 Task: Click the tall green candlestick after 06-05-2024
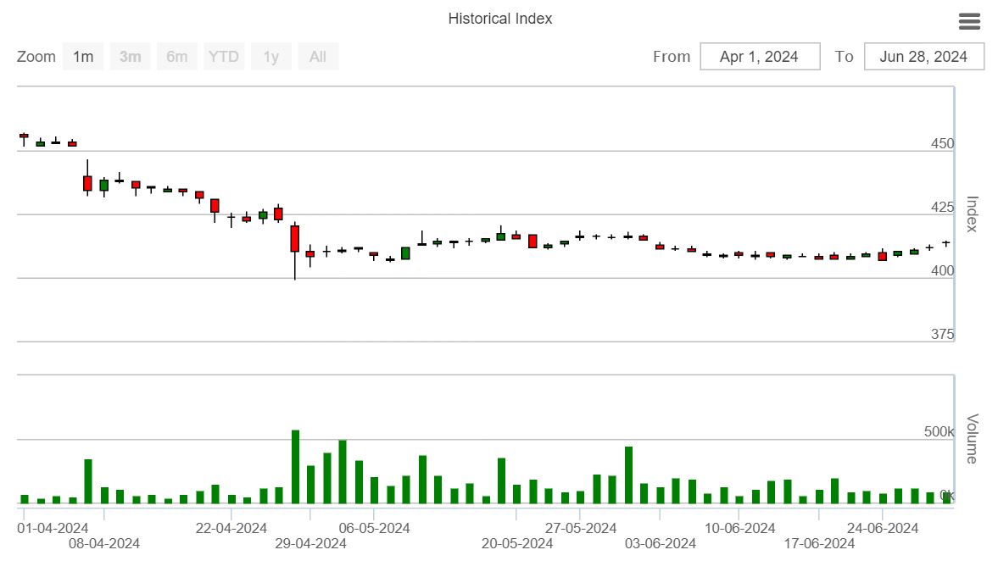(x=405, y=253)
